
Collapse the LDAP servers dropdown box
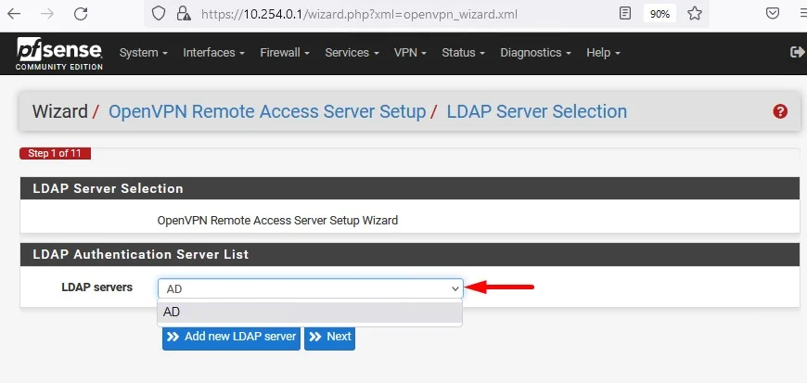click(x=311, y=288)
